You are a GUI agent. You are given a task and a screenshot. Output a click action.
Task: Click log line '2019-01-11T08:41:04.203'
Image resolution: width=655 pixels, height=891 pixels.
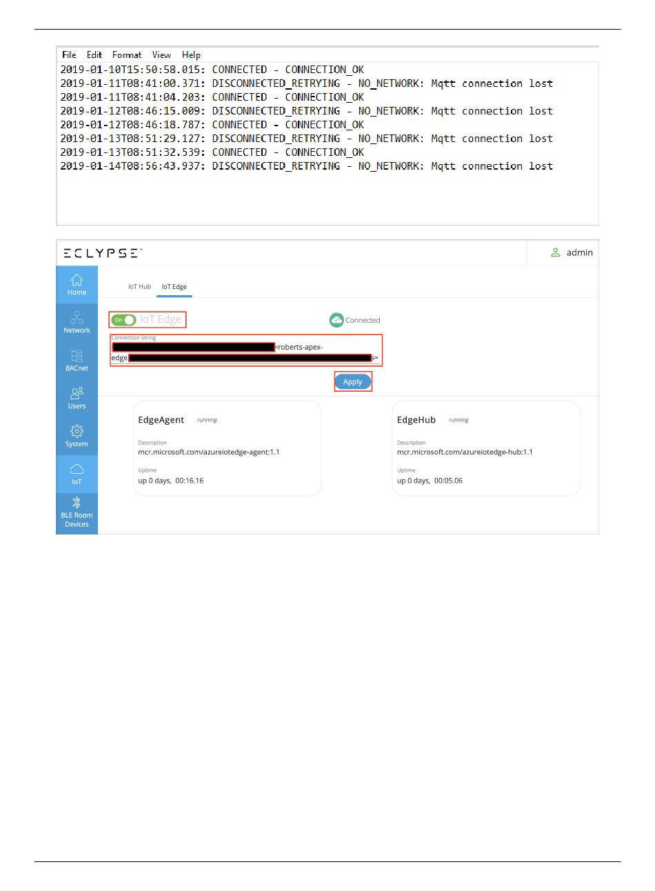(x=212, y=97)
